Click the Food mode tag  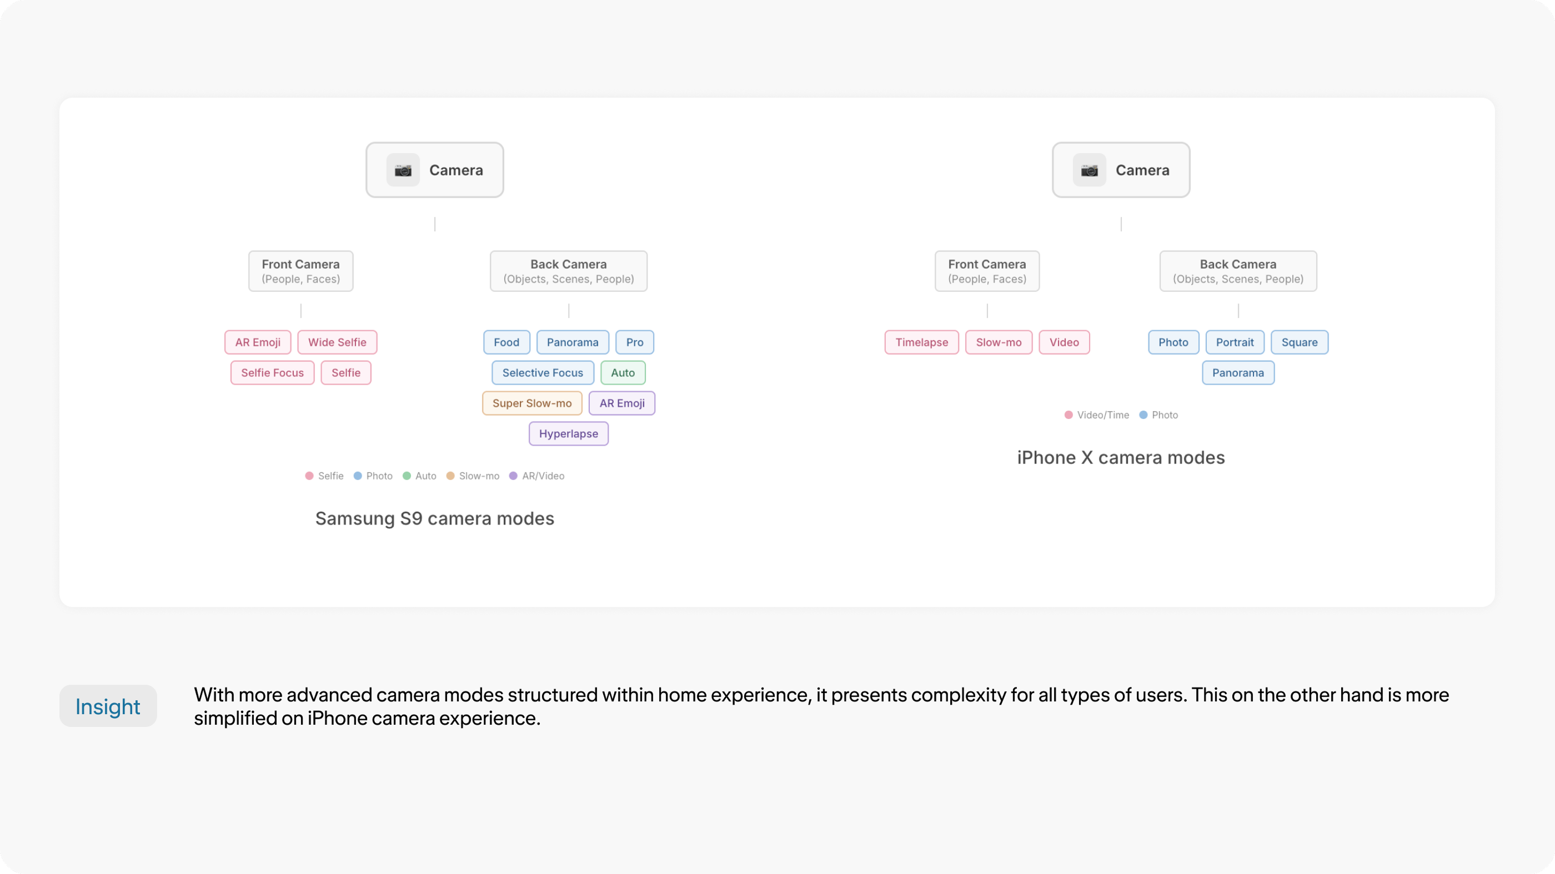506,342
